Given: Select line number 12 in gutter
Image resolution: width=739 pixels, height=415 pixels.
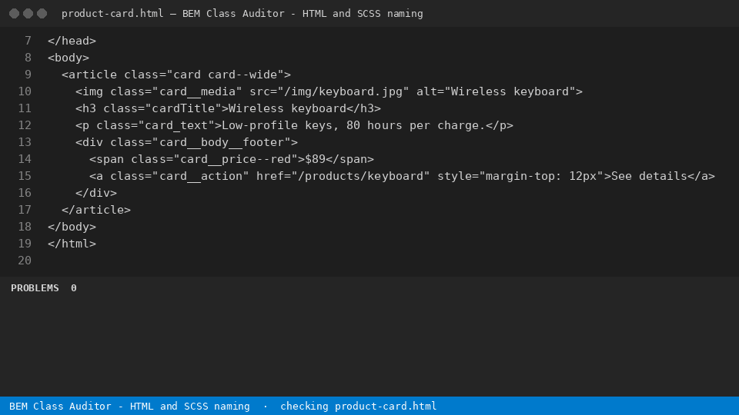Looking at the screenshot, I should click(25, 125).
